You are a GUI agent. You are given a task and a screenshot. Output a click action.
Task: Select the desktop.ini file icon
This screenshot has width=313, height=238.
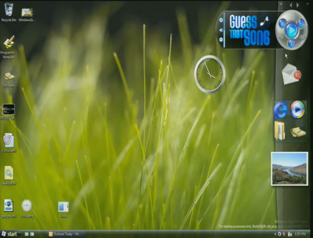point(9,175)
